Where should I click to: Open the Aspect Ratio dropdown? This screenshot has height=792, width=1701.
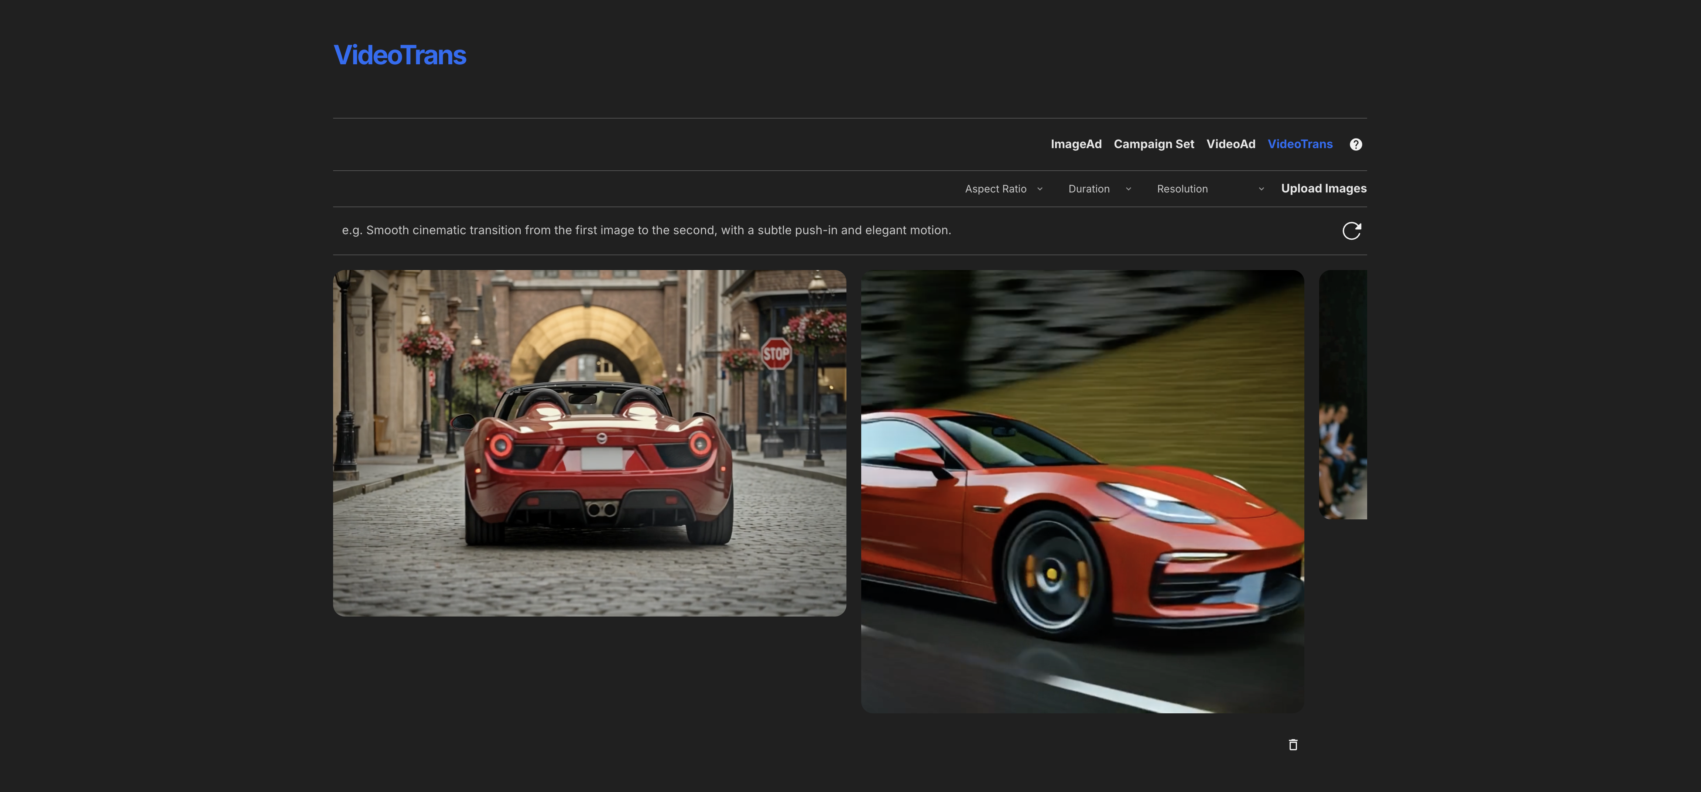[995, 188]
